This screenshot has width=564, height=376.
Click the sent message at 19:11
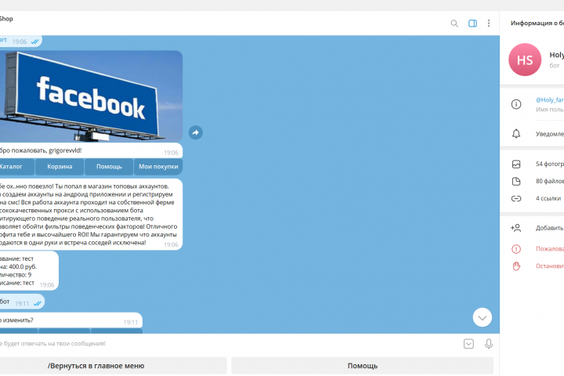[22, 302]
